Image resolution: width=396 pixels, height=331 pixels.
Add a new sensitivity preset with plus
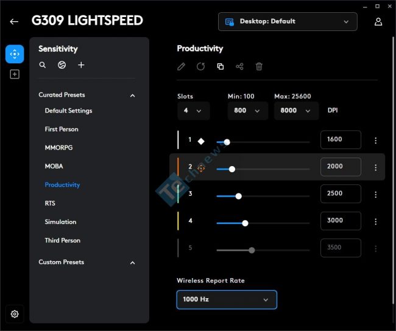[81, 65]
